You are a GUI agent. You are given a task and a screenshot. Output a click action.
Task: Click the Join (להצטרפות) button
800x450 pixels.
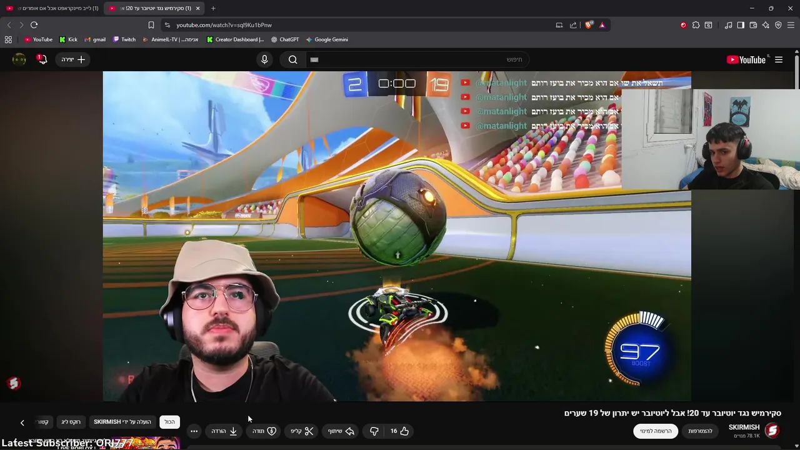700,431
